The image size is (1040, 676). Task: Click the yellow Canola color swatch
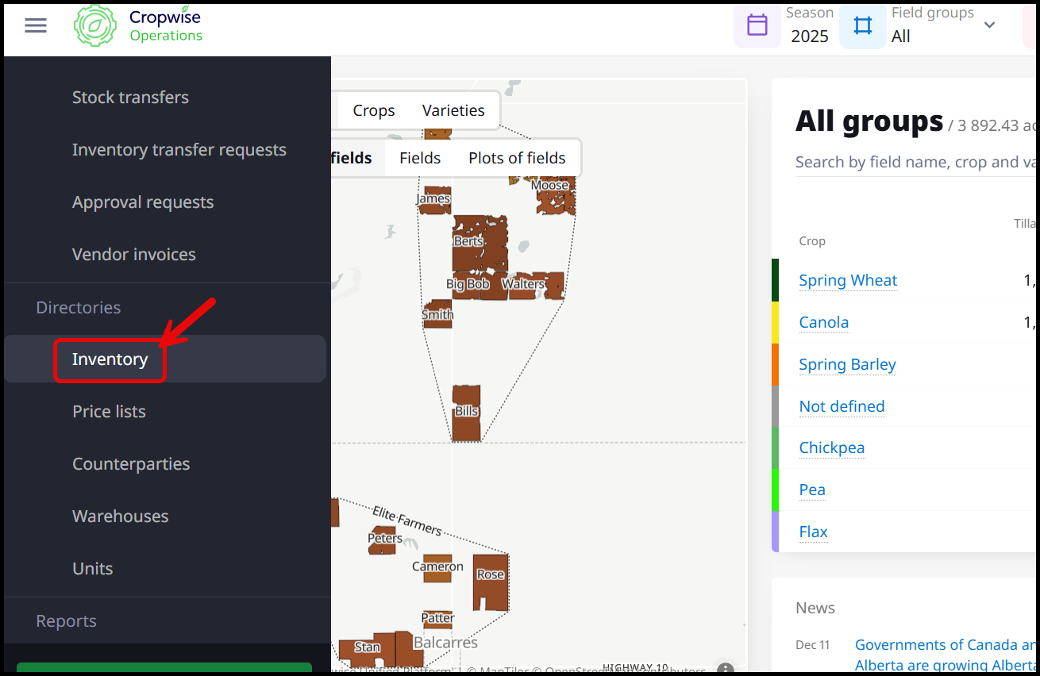(x=776, y=322)
